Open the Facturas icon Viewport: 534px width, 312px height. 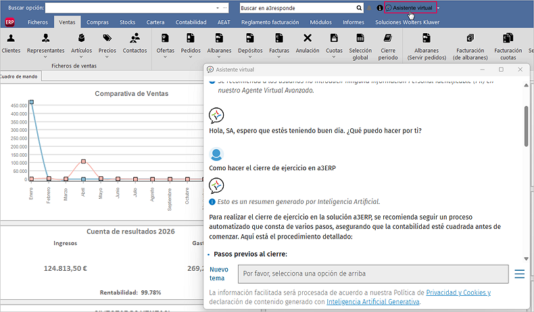point(279,38)
